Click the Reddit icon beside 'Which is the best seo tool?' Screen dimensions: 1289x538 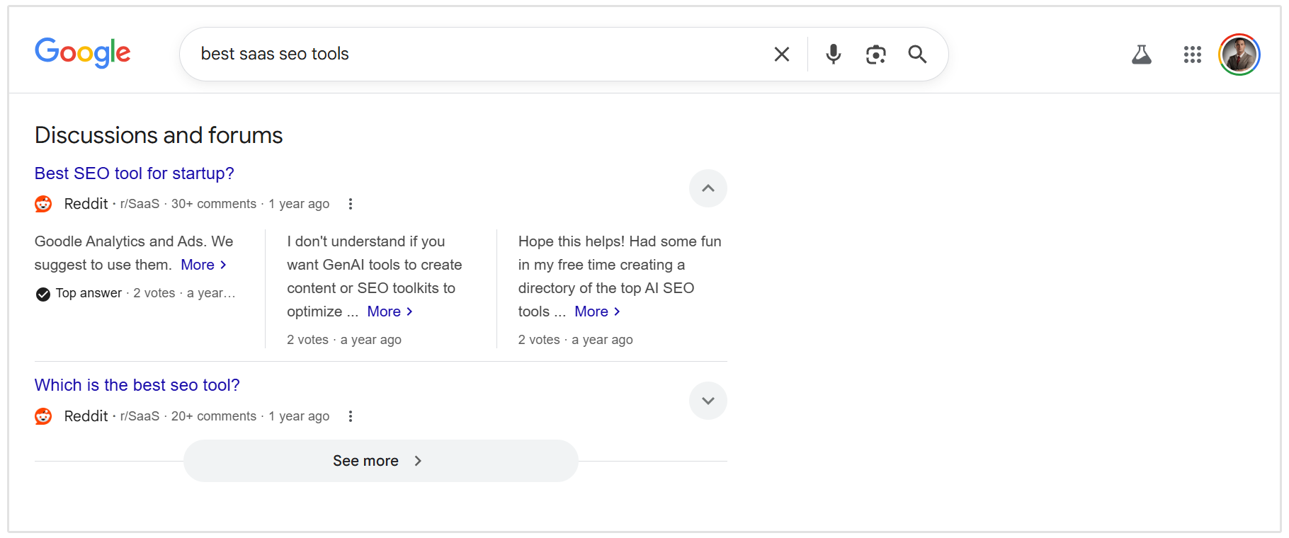[43, 416]
